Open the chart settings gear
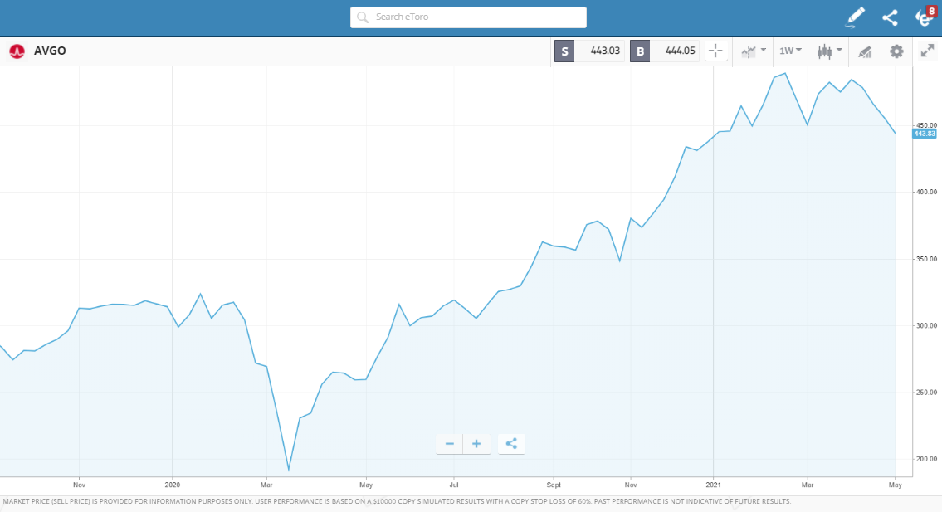942x512 pixels. [x=896, y=51]
